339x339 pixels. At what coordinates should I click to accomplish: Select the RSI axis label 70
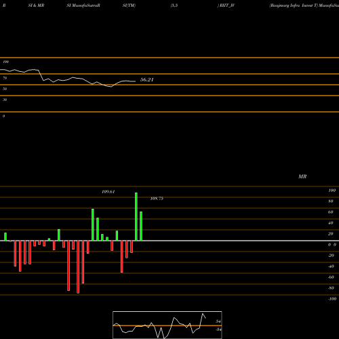tap(5, 78)
